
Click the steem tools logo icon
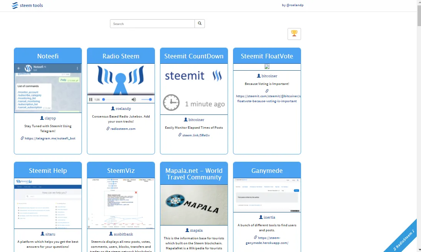tap(15, 5)
